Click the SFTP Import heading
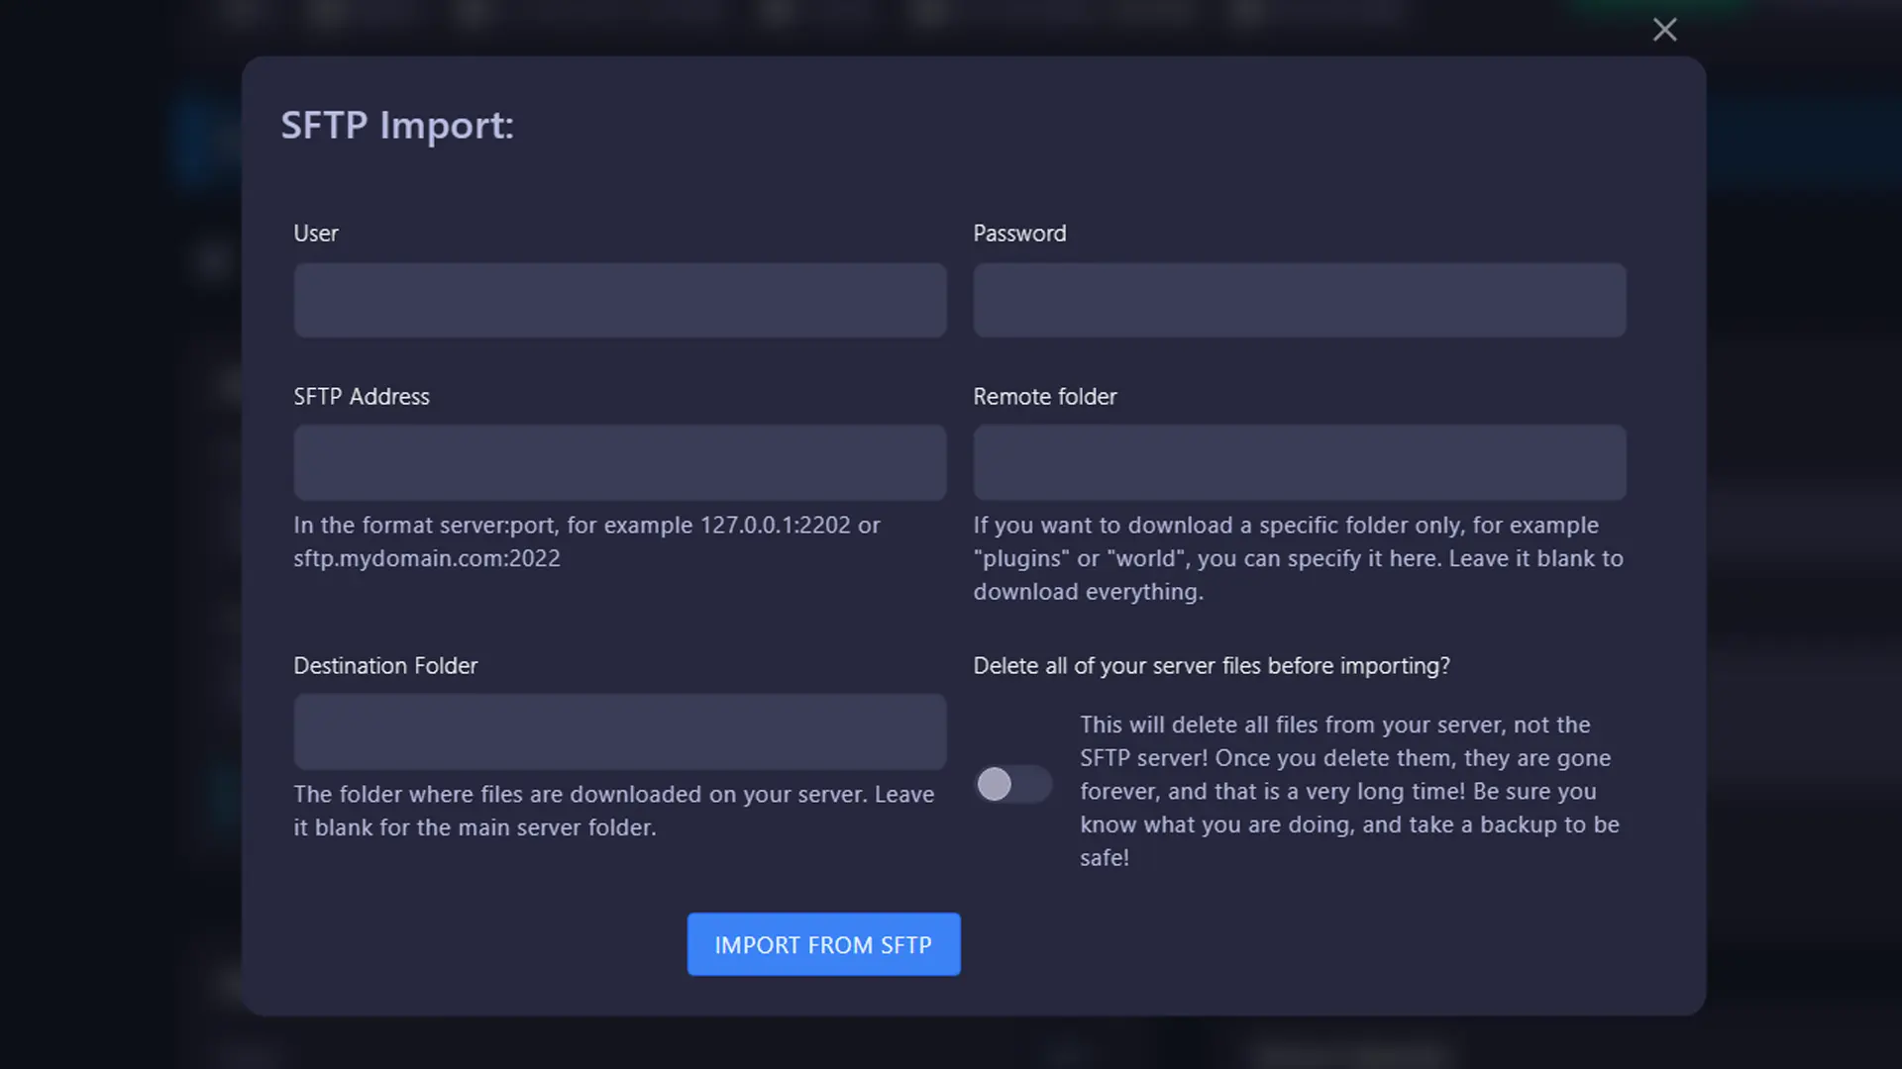 (x=398, y=125)
